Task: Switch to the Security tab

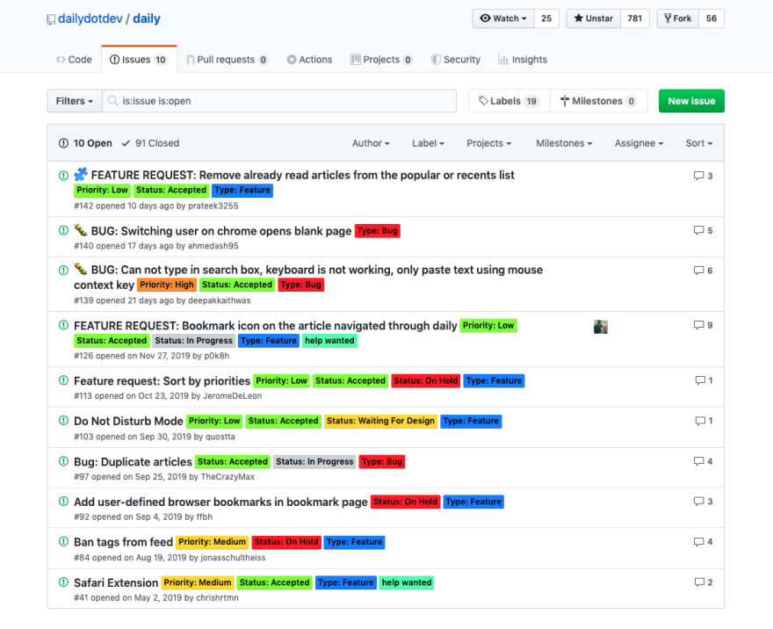Action: (x=456, y=60)
